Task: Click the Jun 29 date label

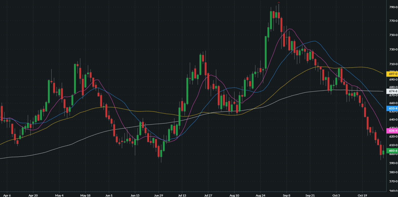Action: (x=158, y=195)
